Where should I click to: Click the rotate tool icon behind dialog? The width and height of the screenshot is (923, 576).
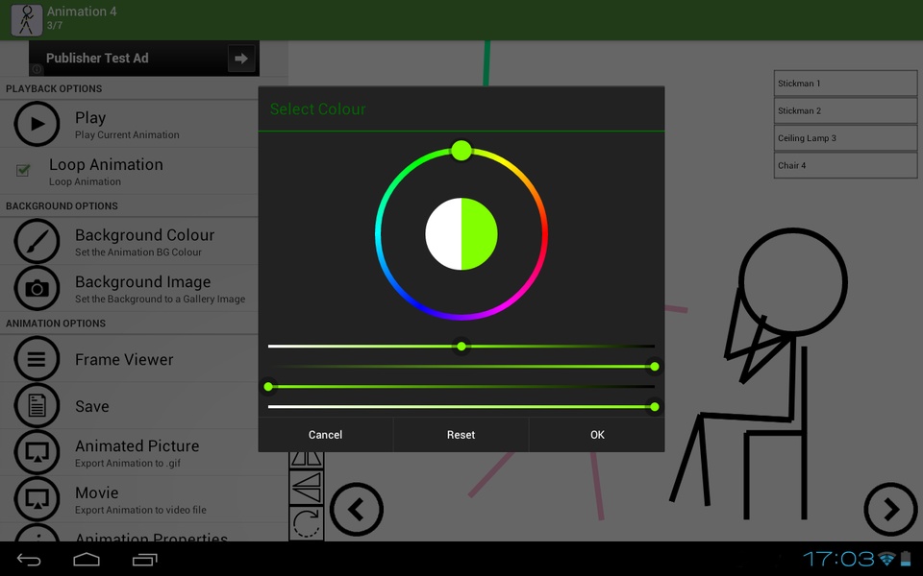(306, 523)
